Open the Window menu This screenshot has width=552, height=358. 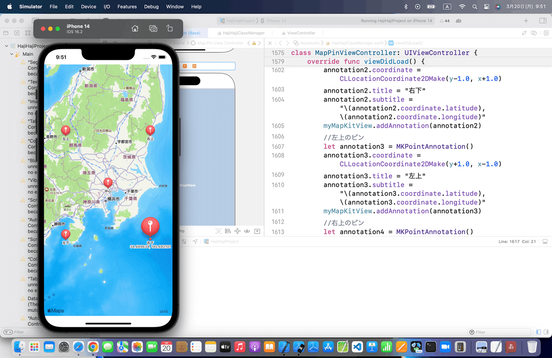(175, 6)
